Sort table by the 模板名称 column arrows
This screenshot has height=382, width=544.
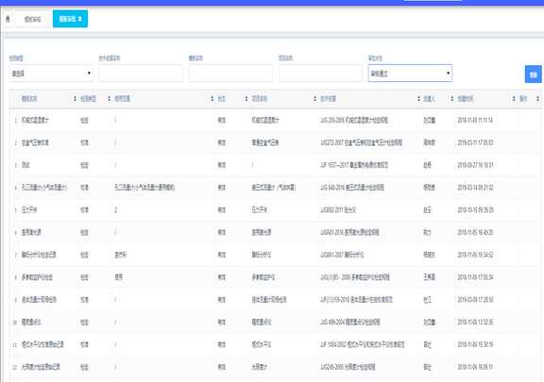(75, 99)
